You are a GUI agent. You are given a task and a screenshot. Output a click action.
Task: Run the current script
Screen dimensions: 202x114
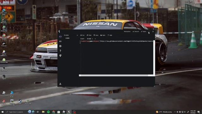(82, 35)
